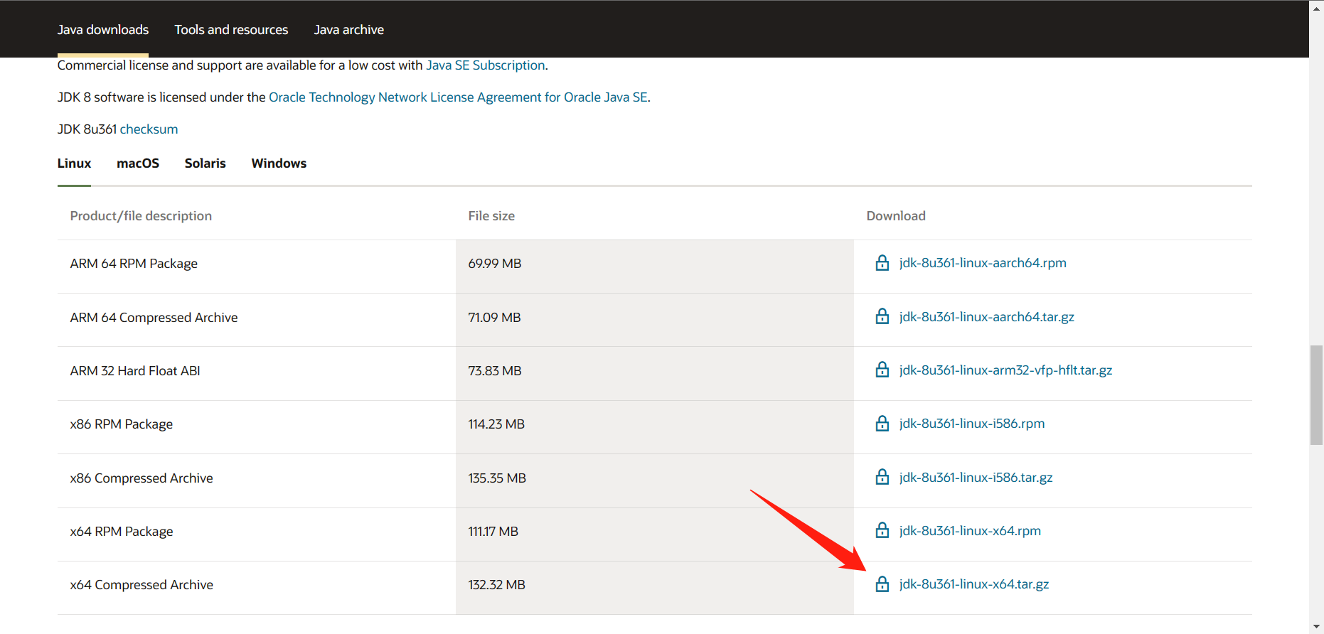The width and height of the screenshot is (1324, 634).
Task: Click the 135.35 MB file size
Action: pos(497,478)
